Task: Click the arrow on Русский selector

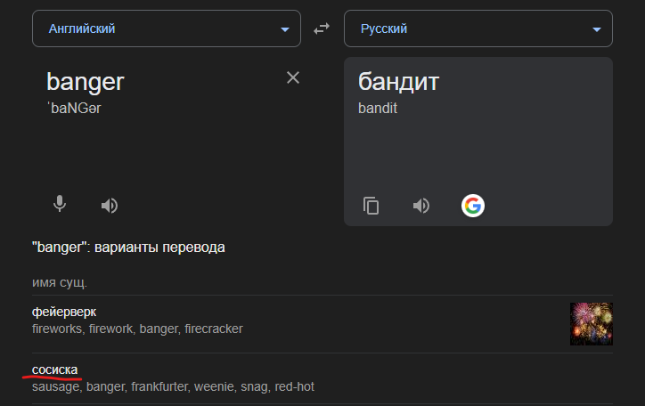Action: pyautogui.click(x=597, y=29)
